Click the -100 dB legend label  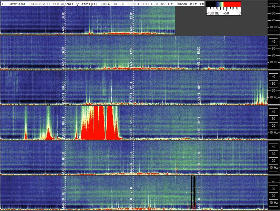(213, 13)
